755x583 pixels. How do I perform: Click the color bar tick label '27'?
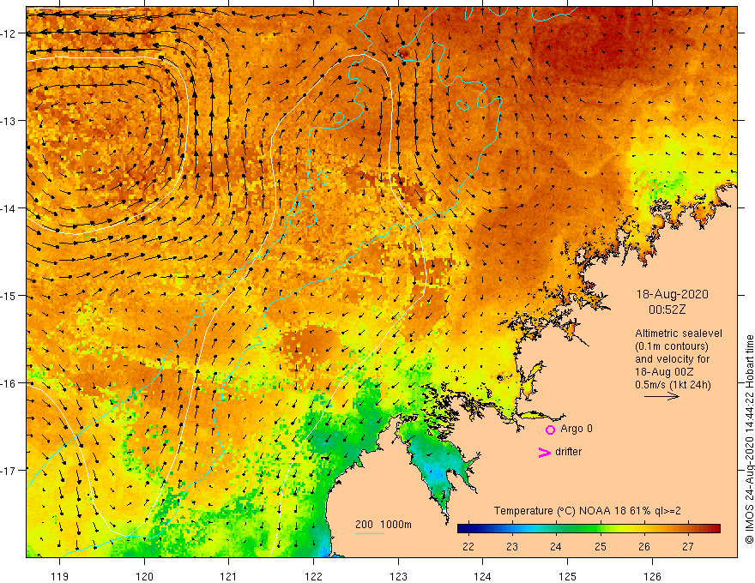click(x=688, y=546)
